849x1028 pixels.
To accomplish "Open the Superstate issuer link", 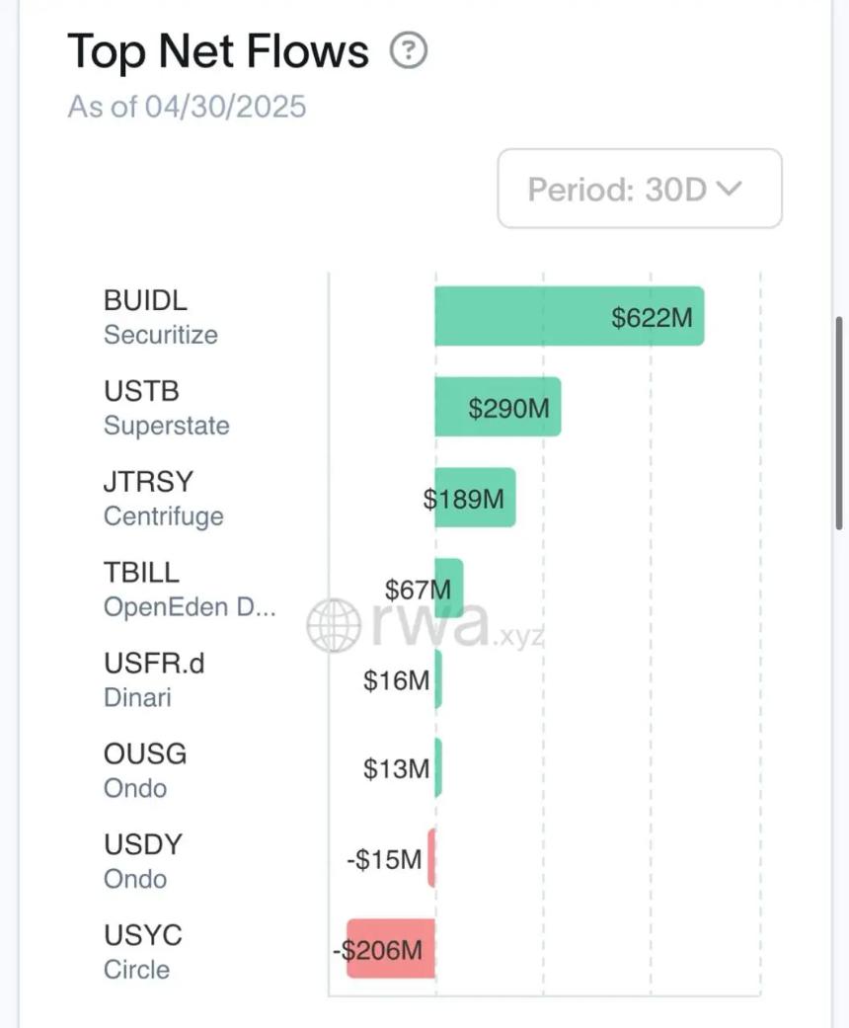I will point(166,426).
